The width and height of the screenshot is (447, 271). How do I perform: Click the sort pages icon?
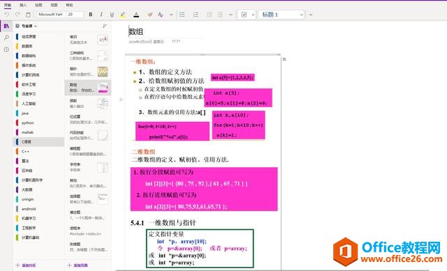pos(105,26)
